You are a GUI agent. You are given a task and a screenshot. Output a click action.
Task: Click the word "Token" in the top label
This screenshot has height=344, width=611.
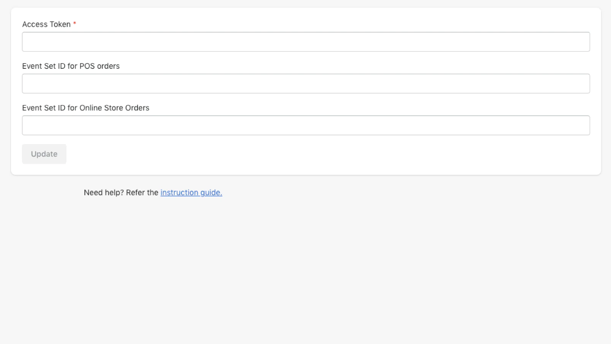(60, 24)
